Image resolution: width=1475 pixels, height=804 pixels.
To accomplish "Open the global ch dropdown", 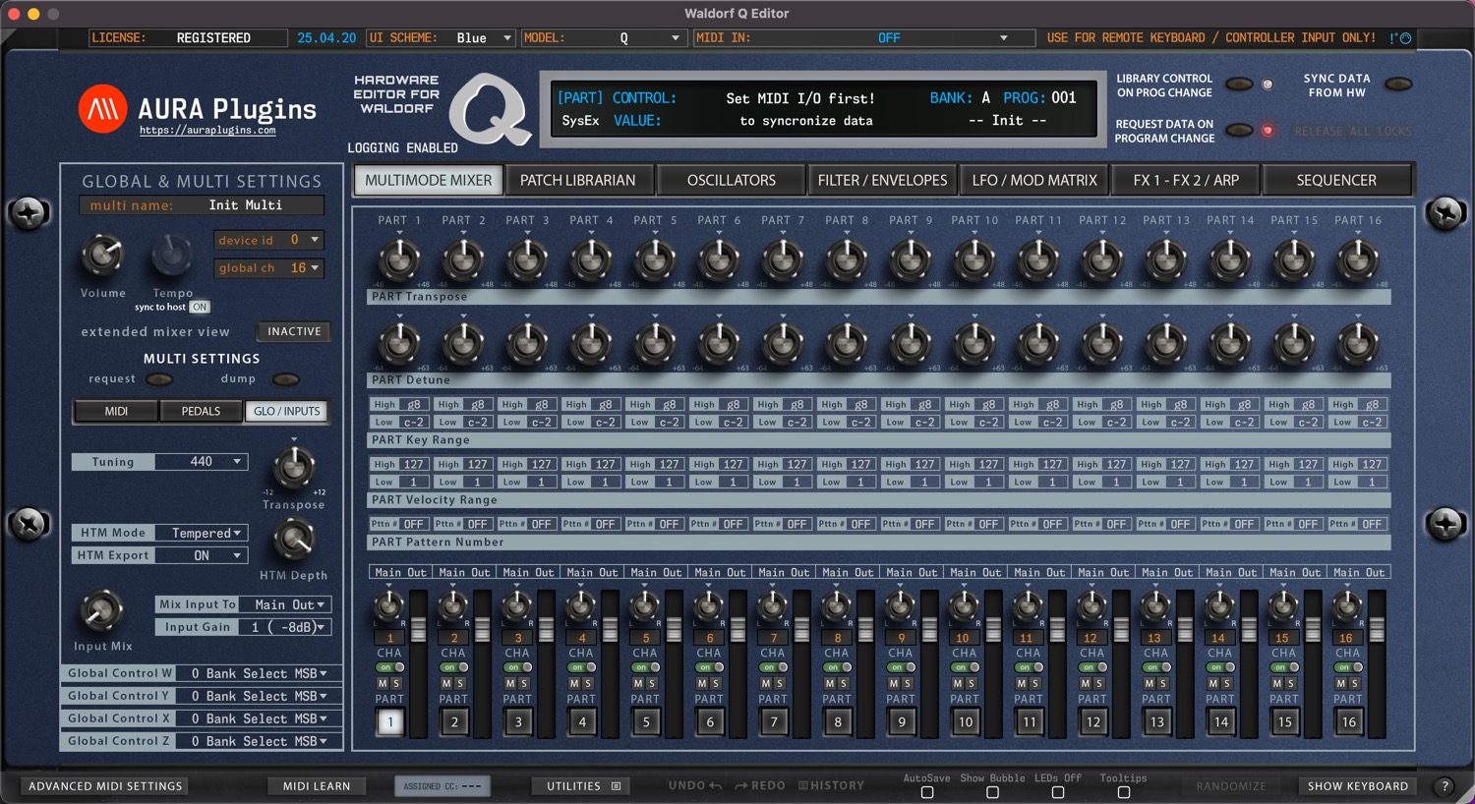I will (268, 268).
